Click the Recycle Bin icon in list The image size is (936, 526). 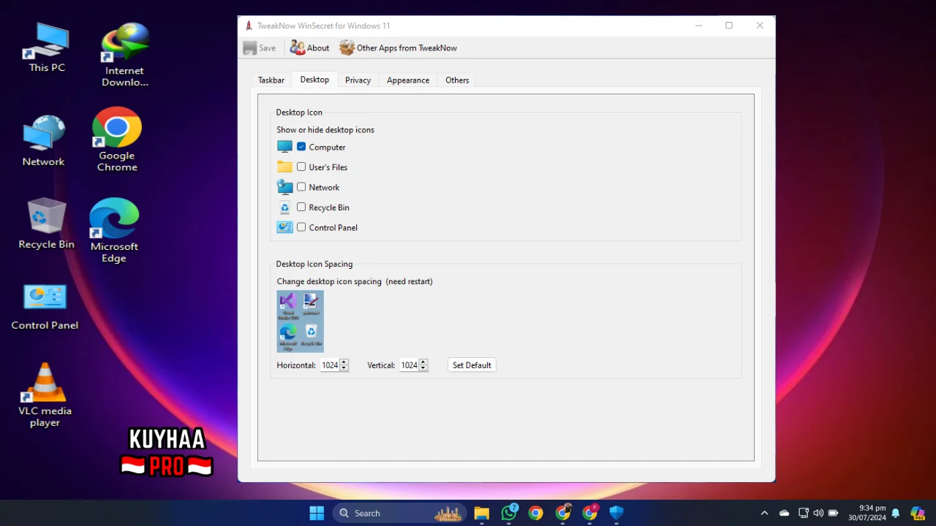[x=284, y=207]
